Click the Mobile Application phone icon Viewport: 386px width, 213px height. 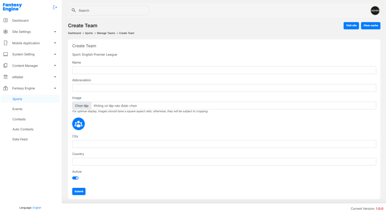coord(6,43)
